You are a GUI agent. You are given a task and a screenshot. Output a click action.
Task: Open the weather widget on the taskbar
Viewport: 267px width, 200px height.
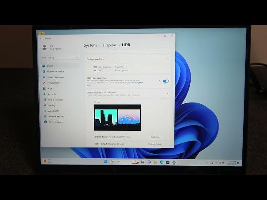48,161
